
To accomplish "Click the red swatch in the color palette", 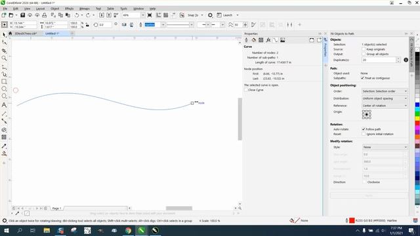I will pos(417,123).
